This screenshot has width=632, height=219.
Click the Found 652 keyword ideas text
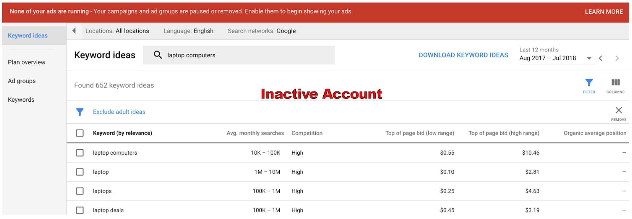point(114,86)
